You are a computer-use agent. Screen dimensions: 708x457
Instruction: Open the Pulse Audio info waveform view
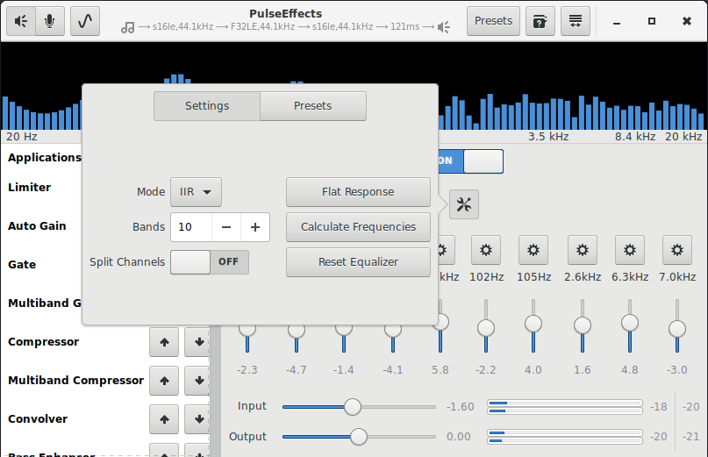[x=85, y=21]
